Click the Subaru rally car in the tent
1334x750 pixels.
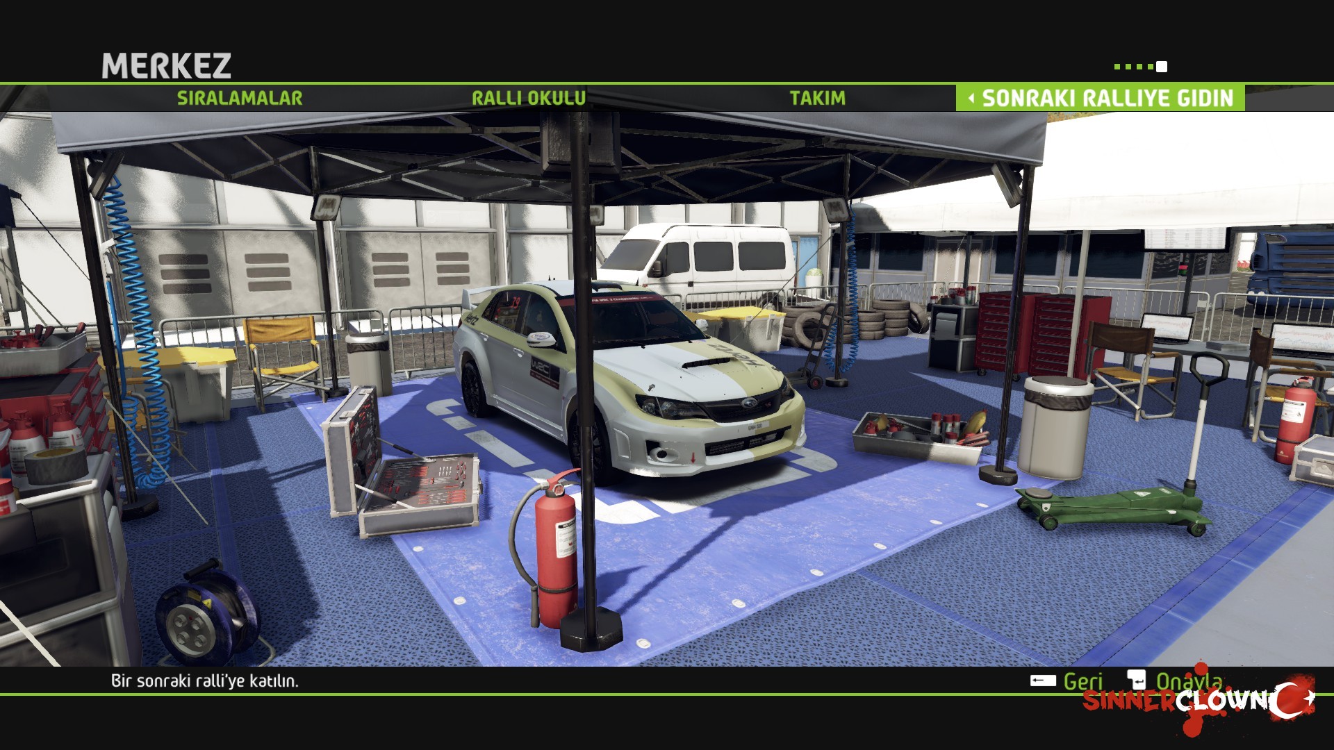[629, 378]
